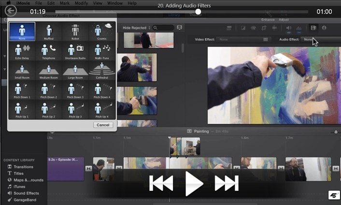Open the Window menu

point(115,3)
